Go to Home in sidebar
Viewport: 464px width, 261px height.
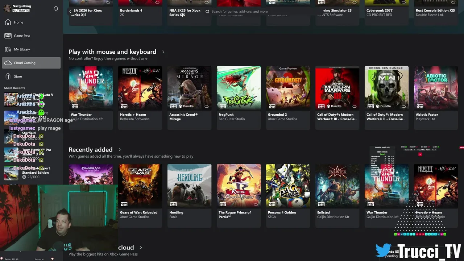(31, 22)
